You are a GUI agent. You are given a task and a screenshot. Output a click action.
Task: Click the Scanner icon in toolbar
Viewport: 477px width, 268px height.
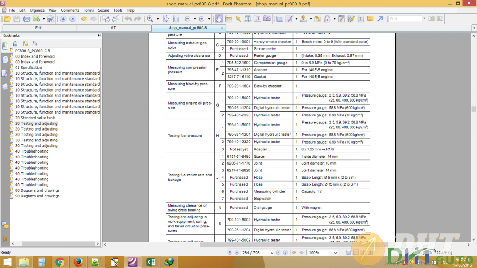[50, 19]
